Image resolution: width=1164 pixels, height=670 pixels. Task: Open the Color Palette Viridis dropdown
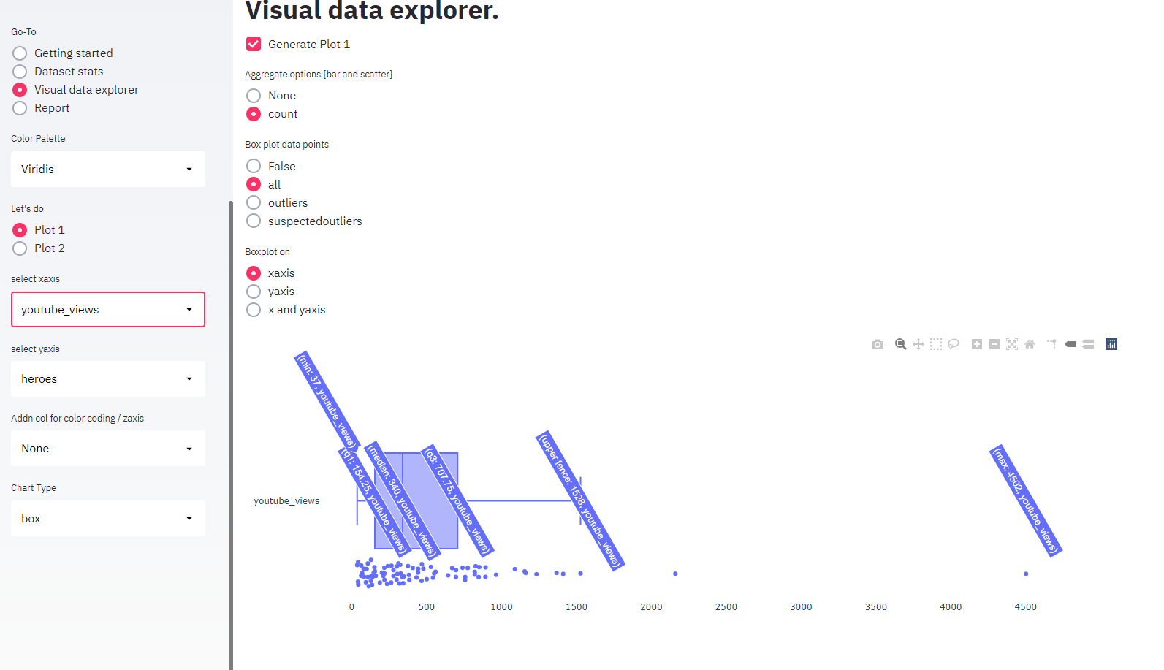[x=108, y=170]
